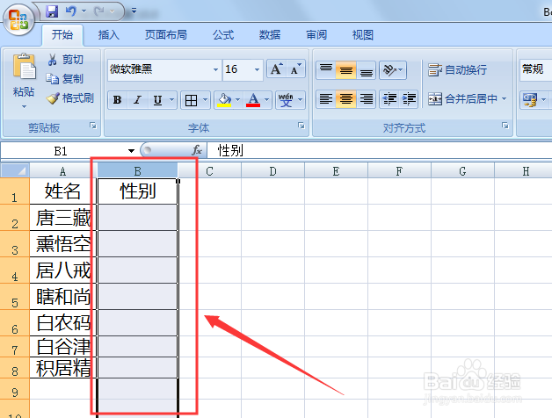This screenshot has width=552, height=418.
Task: Expand the fill color palette arrow
Action: coord(237,100)
